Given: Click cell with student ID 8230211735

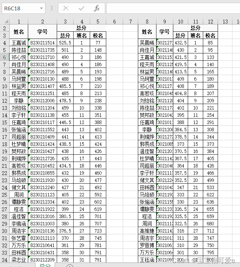Looking at the screenshot, I should pos(43,50).
